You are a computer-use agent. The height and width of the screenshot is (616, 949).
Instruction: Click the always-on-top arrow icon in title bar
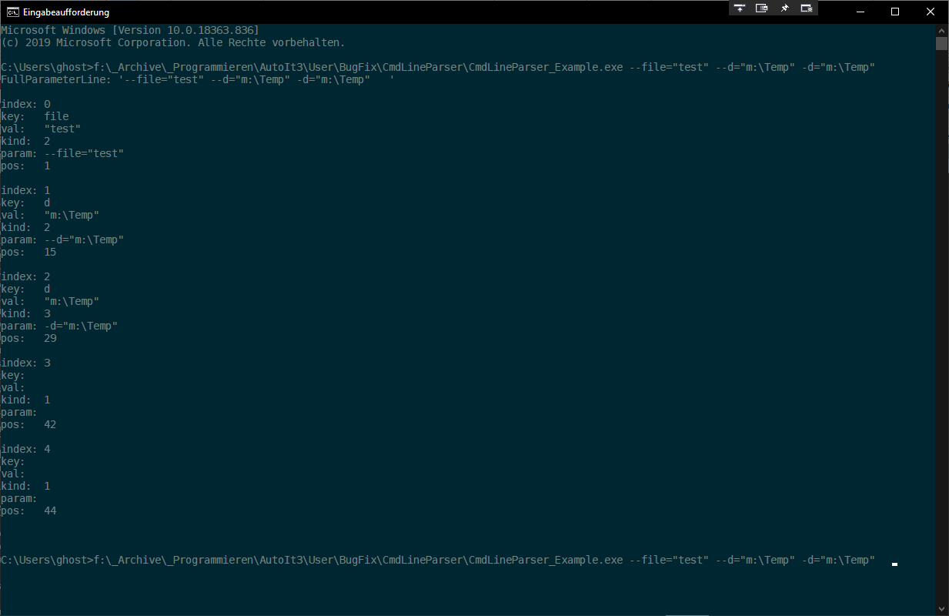click(x=740, y=8)
